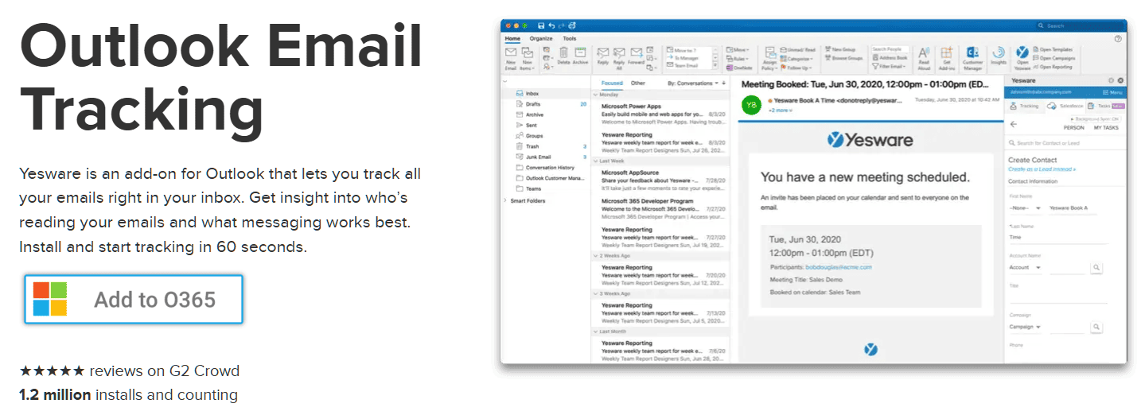The width and height of the screenshot is (1145, 415).
Task: Click the Reply icon in ribbon
Action: [x=602, y=56]
